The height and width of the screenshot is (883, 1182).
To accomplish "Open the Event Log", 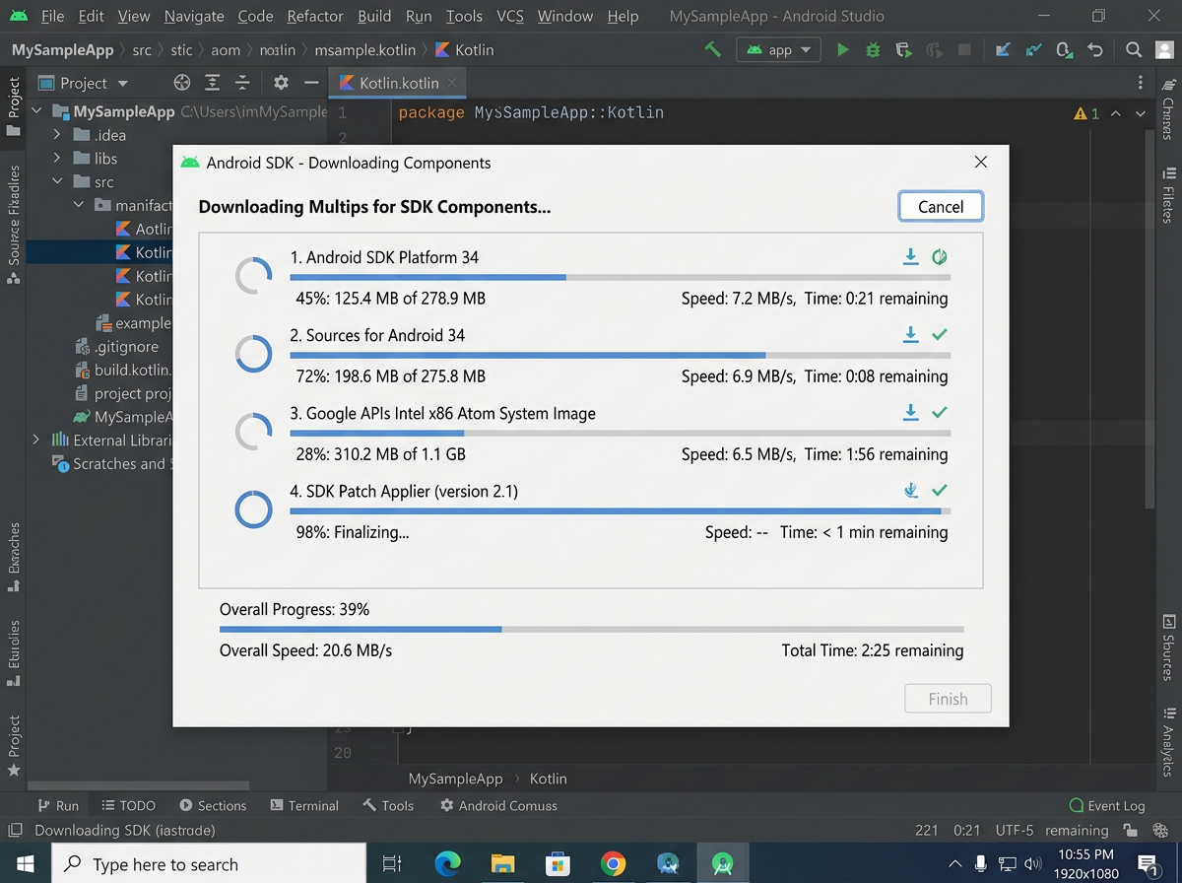I will point(1107,805).
